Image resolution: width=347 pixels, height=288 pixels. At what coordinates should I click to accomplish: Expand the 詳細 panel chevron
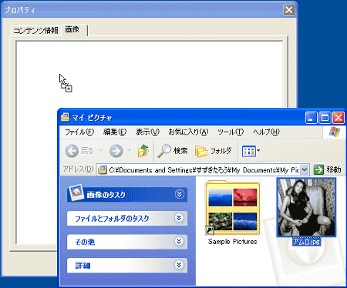(179, 265)
